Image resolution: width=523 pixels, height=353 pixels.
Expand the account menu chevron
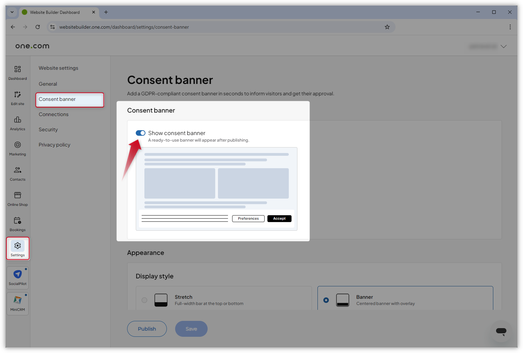point(504,46)
